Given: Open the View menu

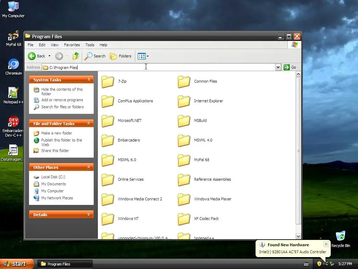Looking at the screenshot, I should point(55,45).
